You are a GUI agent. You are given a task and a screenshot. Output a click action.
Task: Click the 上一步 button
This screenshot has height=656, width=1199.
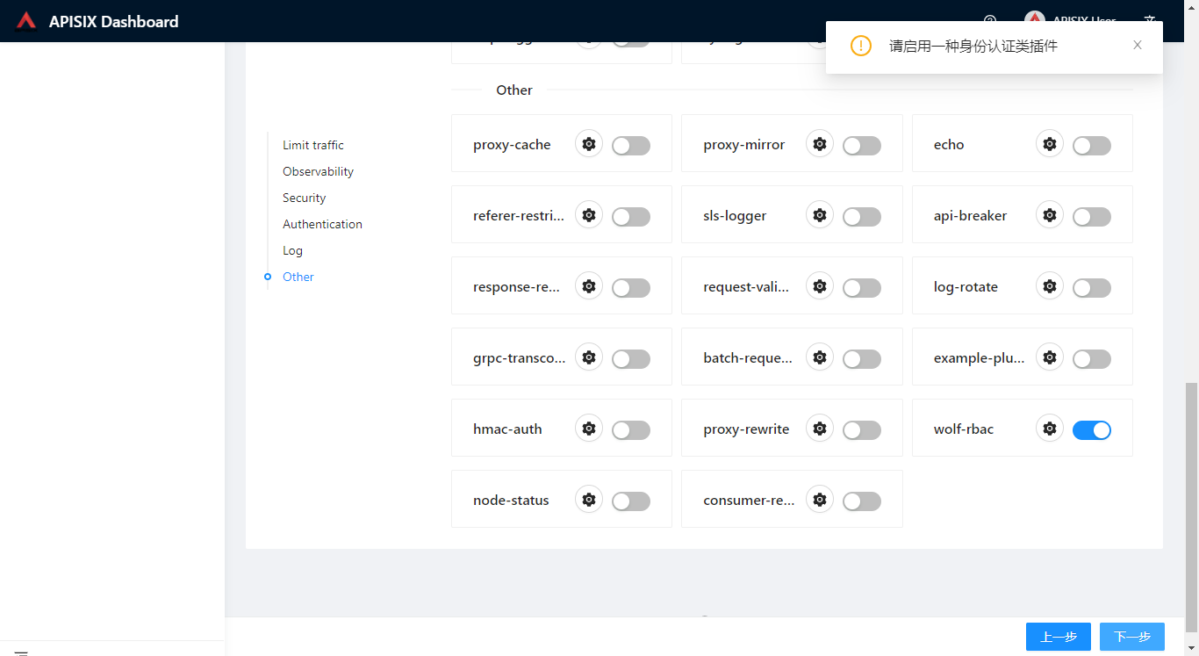[1059, 637]
